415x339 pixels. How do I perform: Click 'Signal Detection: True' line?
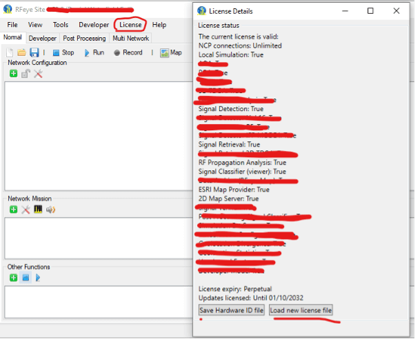pos(231,109)
